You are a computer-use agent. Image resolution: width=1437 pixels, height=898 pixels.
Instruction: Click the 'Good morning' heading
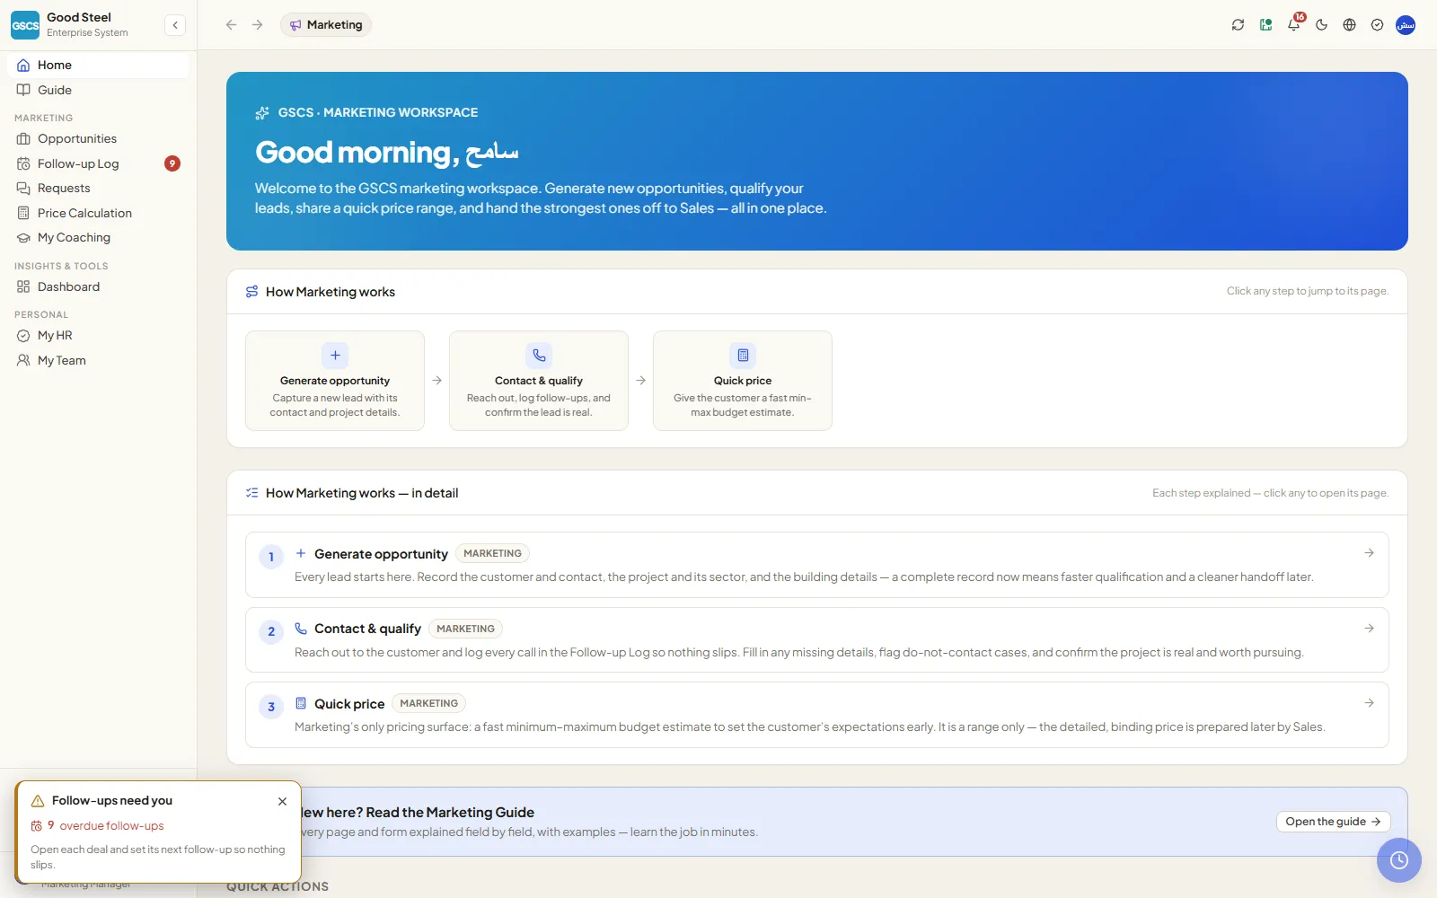[387, 153]
